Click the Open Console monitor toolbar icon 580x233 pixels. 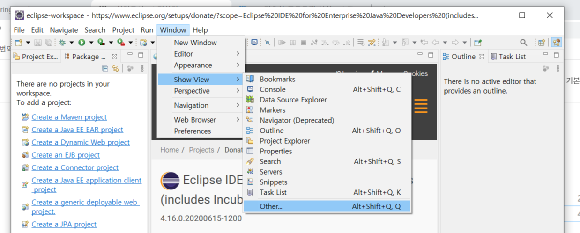(254, 43)
